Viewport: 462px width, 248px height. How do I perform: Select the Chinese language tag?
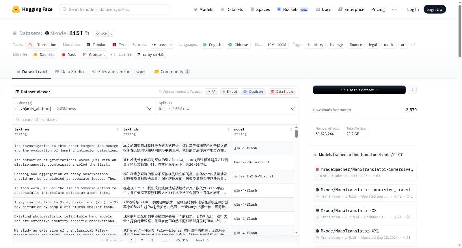pyautogui.click(x=238, y=45)
